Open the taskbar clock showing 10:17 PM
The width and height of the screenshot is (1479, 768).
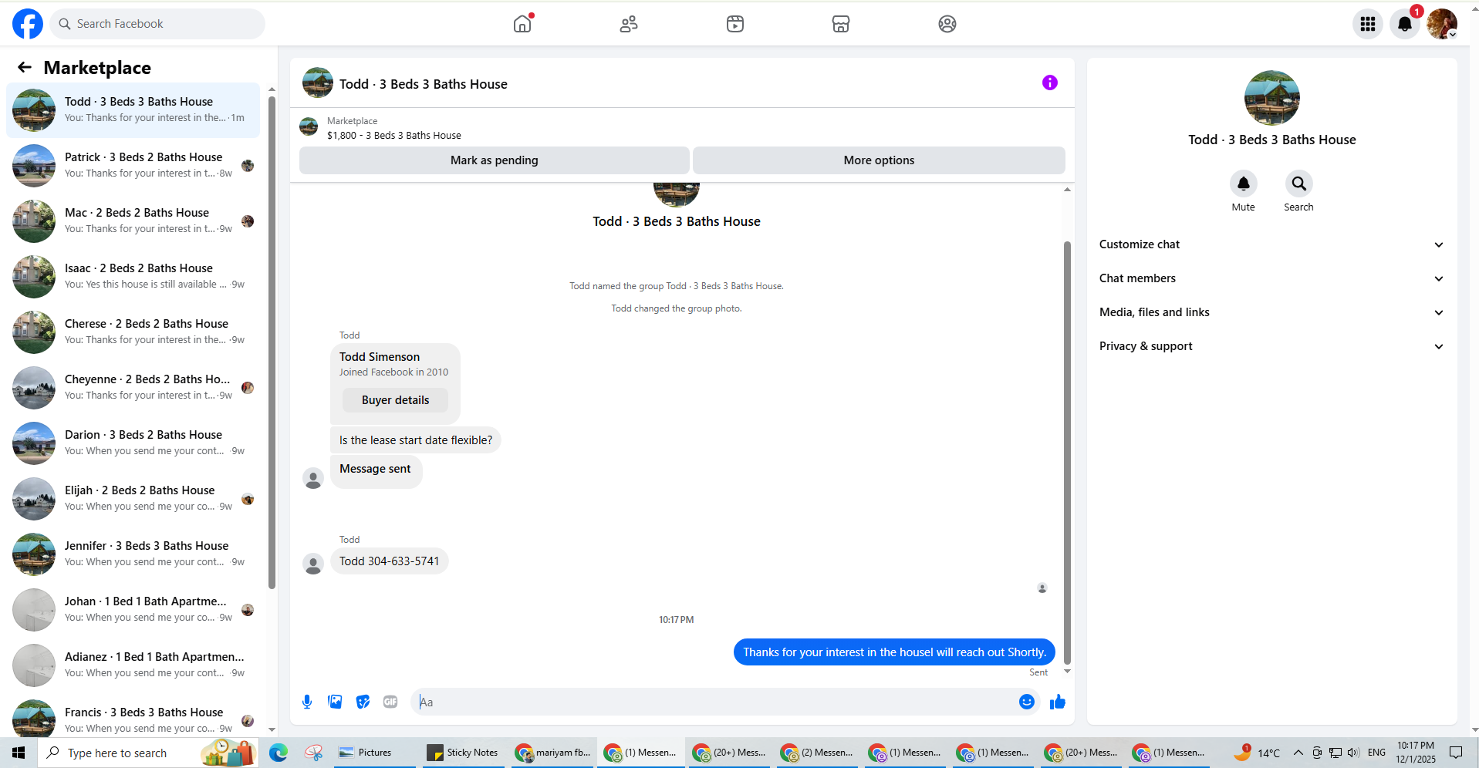click(1416, 753)
